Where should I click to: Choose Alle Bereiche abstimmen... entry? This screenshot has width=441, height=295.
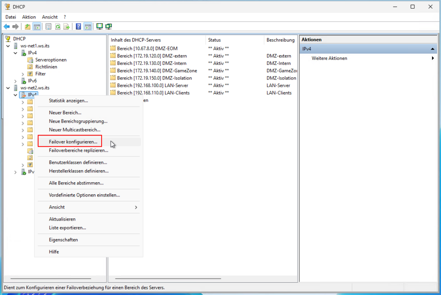89,183
